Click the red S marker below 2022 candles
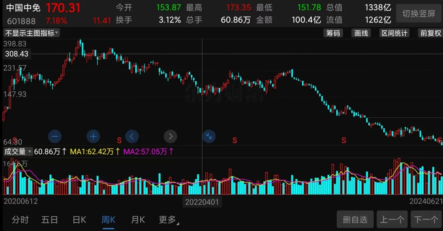The height and width of the screenshot is (231, 443). (x=235, y=140)
